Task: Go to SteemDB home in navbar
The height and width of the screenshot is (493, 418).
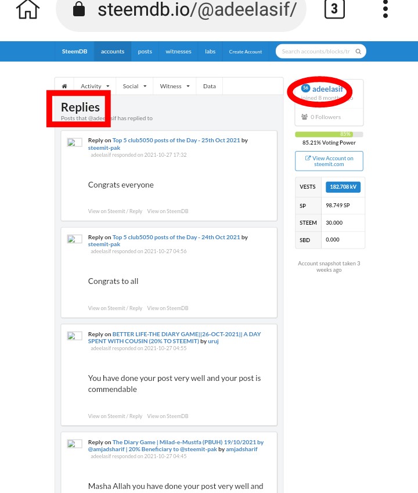Action: click(74, 51)
